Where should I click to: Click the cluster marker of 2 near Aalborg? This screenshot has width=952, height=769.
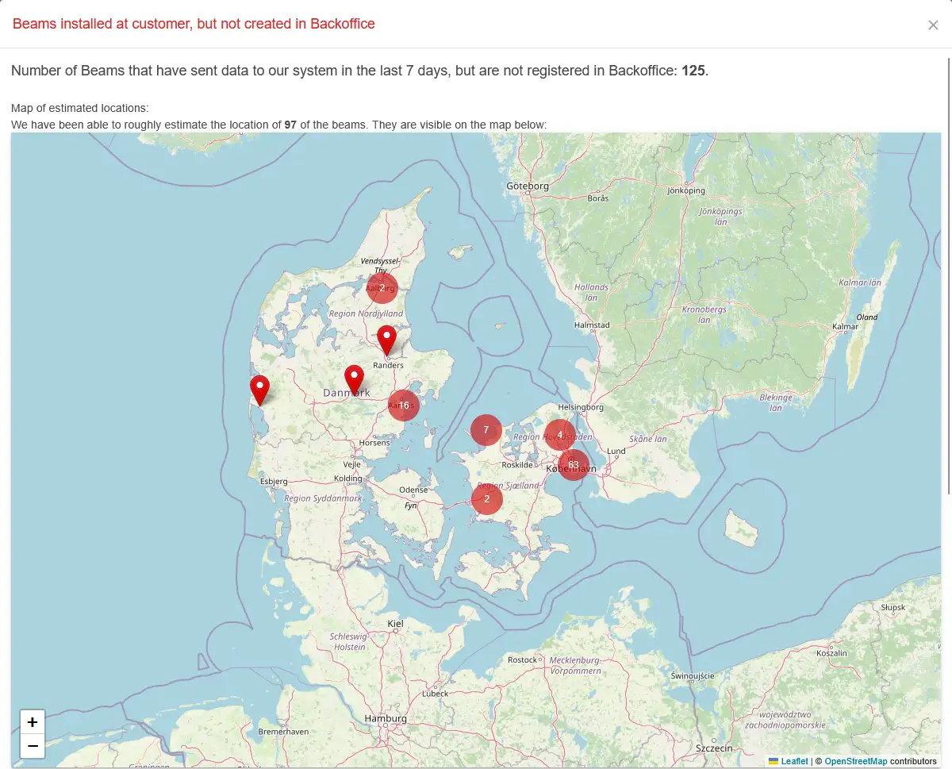(x=382, y=288)
